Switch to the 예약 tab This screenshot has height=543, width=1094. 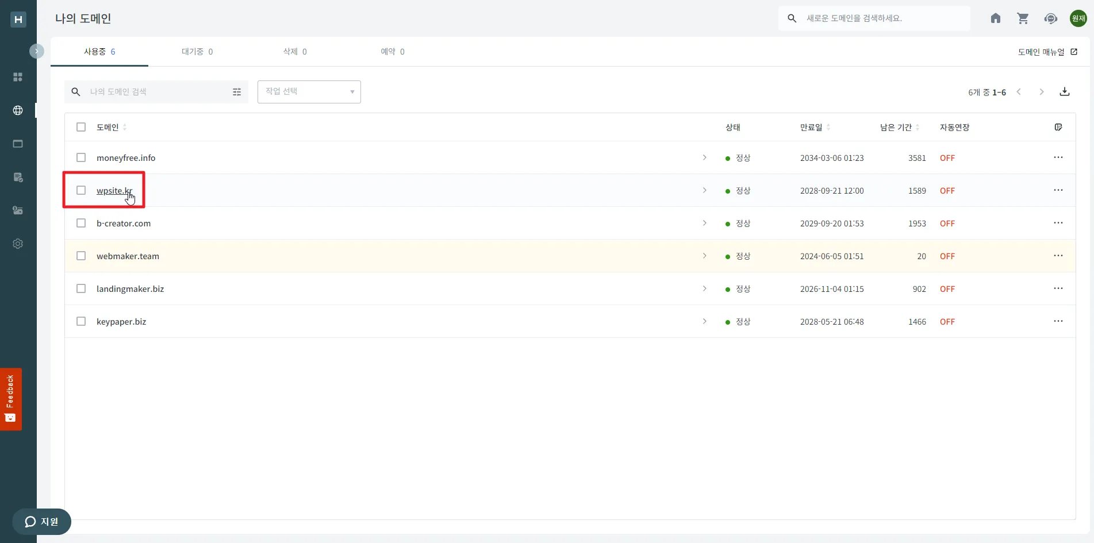(x=393, y=52)
